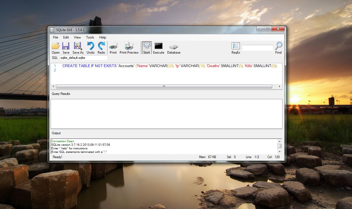Open Print Preview from toolbar

pyautogui.click(x=129, y=48)
